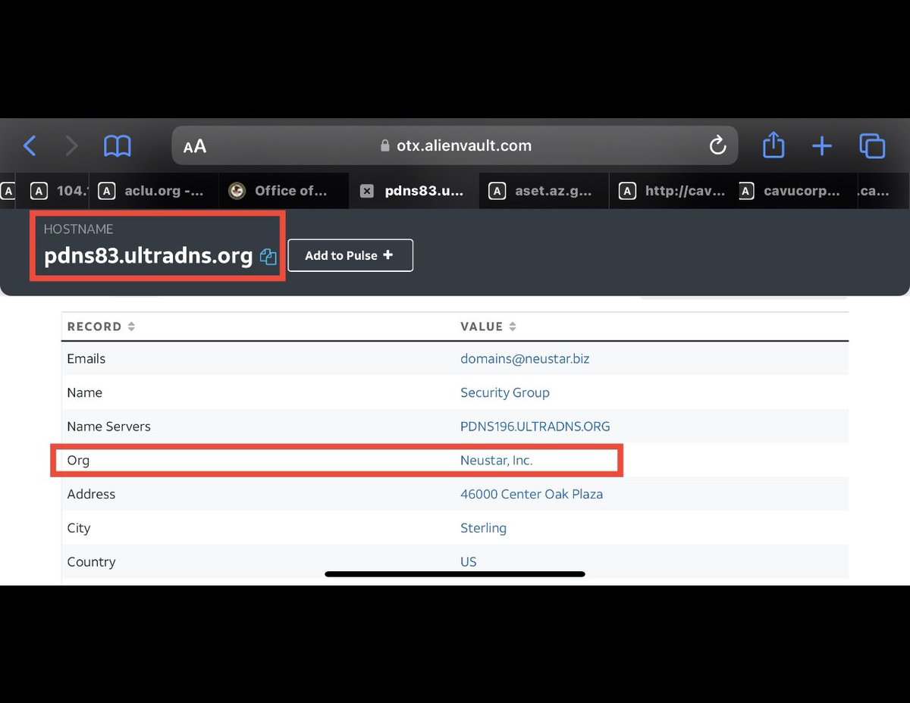The width and height of the screenshot is (910, 703).
Task: Copy hostname pdns83.ultradns.org icon
Action: point(268,257)
